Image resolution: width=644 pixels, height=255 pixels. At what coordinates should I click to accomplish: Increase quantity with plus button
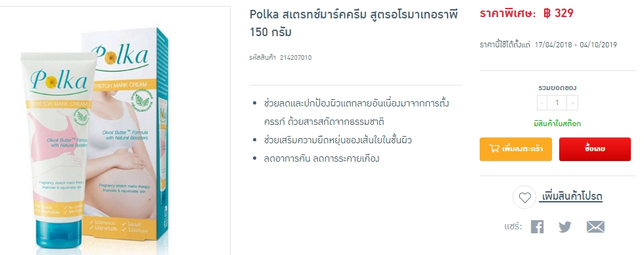coord(572,103)
